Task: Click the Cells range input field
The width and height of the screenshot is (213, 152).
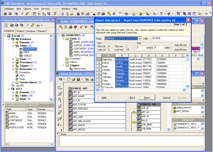Action: coord(170,38)
